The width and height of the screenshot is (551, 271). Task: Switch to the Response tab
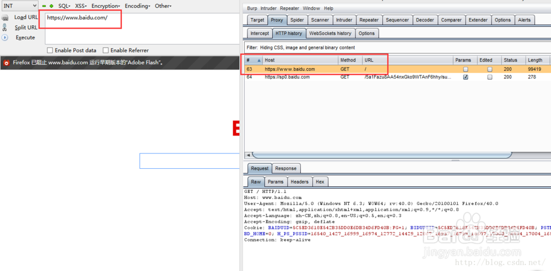coord(285,168)
